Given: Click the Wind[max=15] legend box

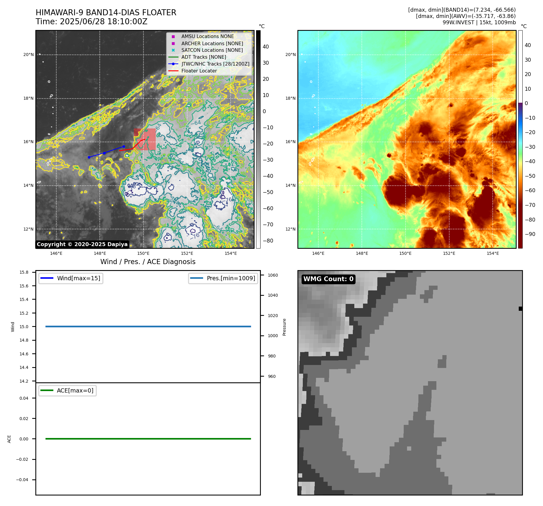Looking at the screenshot, I should point(71,278).
